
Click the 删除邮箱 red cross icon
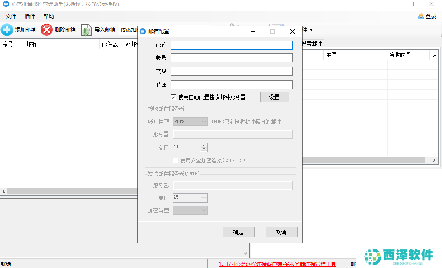47,30
